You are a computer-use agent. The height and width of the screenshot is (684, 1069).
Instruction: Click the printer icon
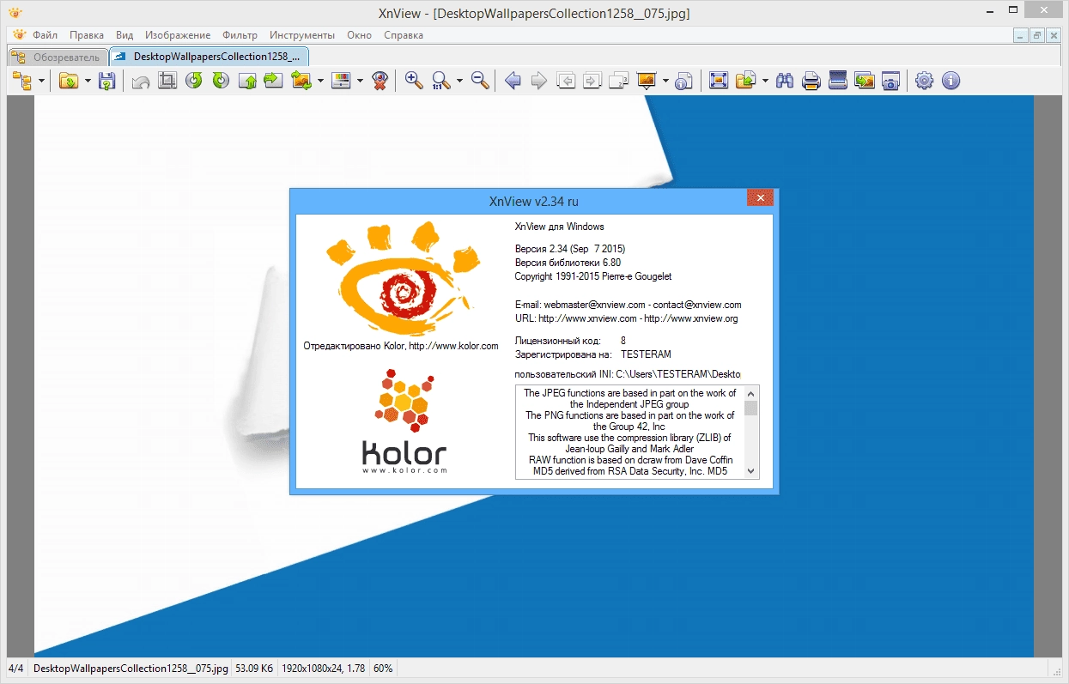click(811, 81)
